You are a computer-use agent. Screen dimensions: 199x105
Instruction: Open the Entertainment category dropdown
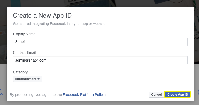pyautogui.click(x=28, y=79)
